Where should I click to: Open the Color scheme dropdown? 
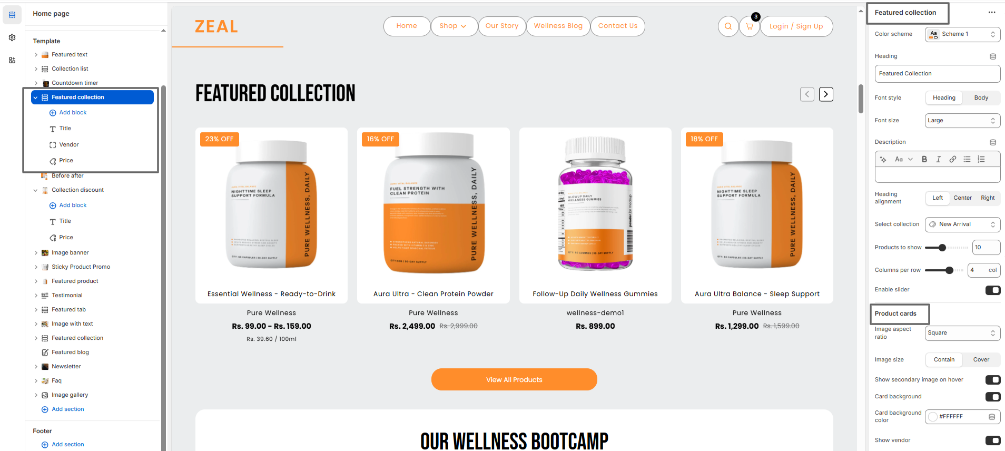point(962,34)
